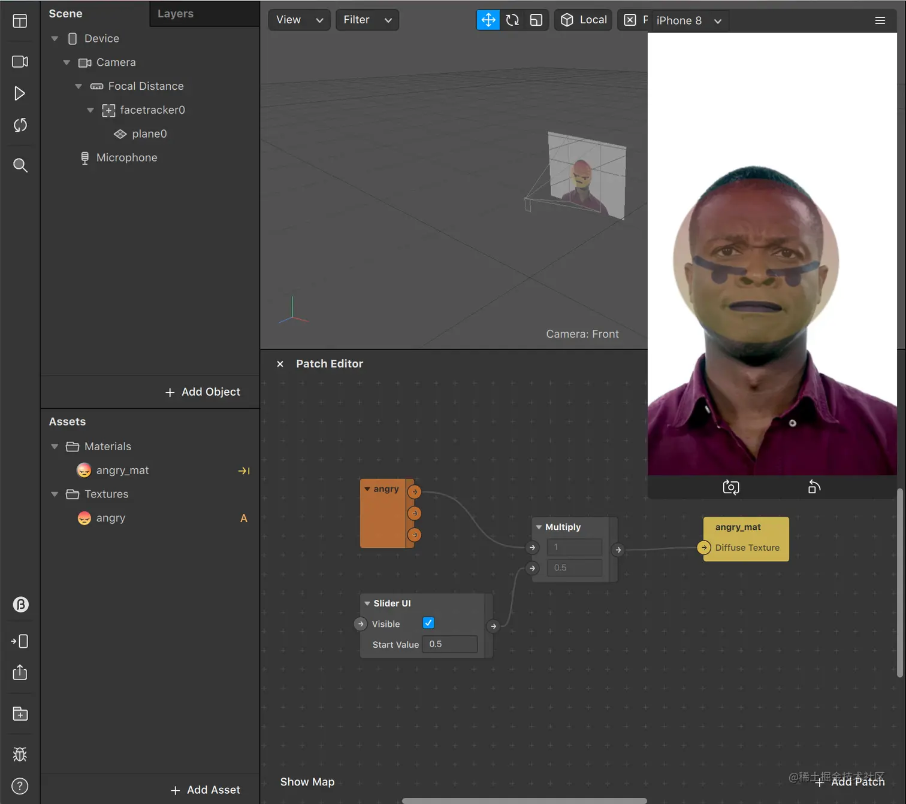Close the Patch Editor panel
Screen dimensions: 906x804
[x=280, y=364]
